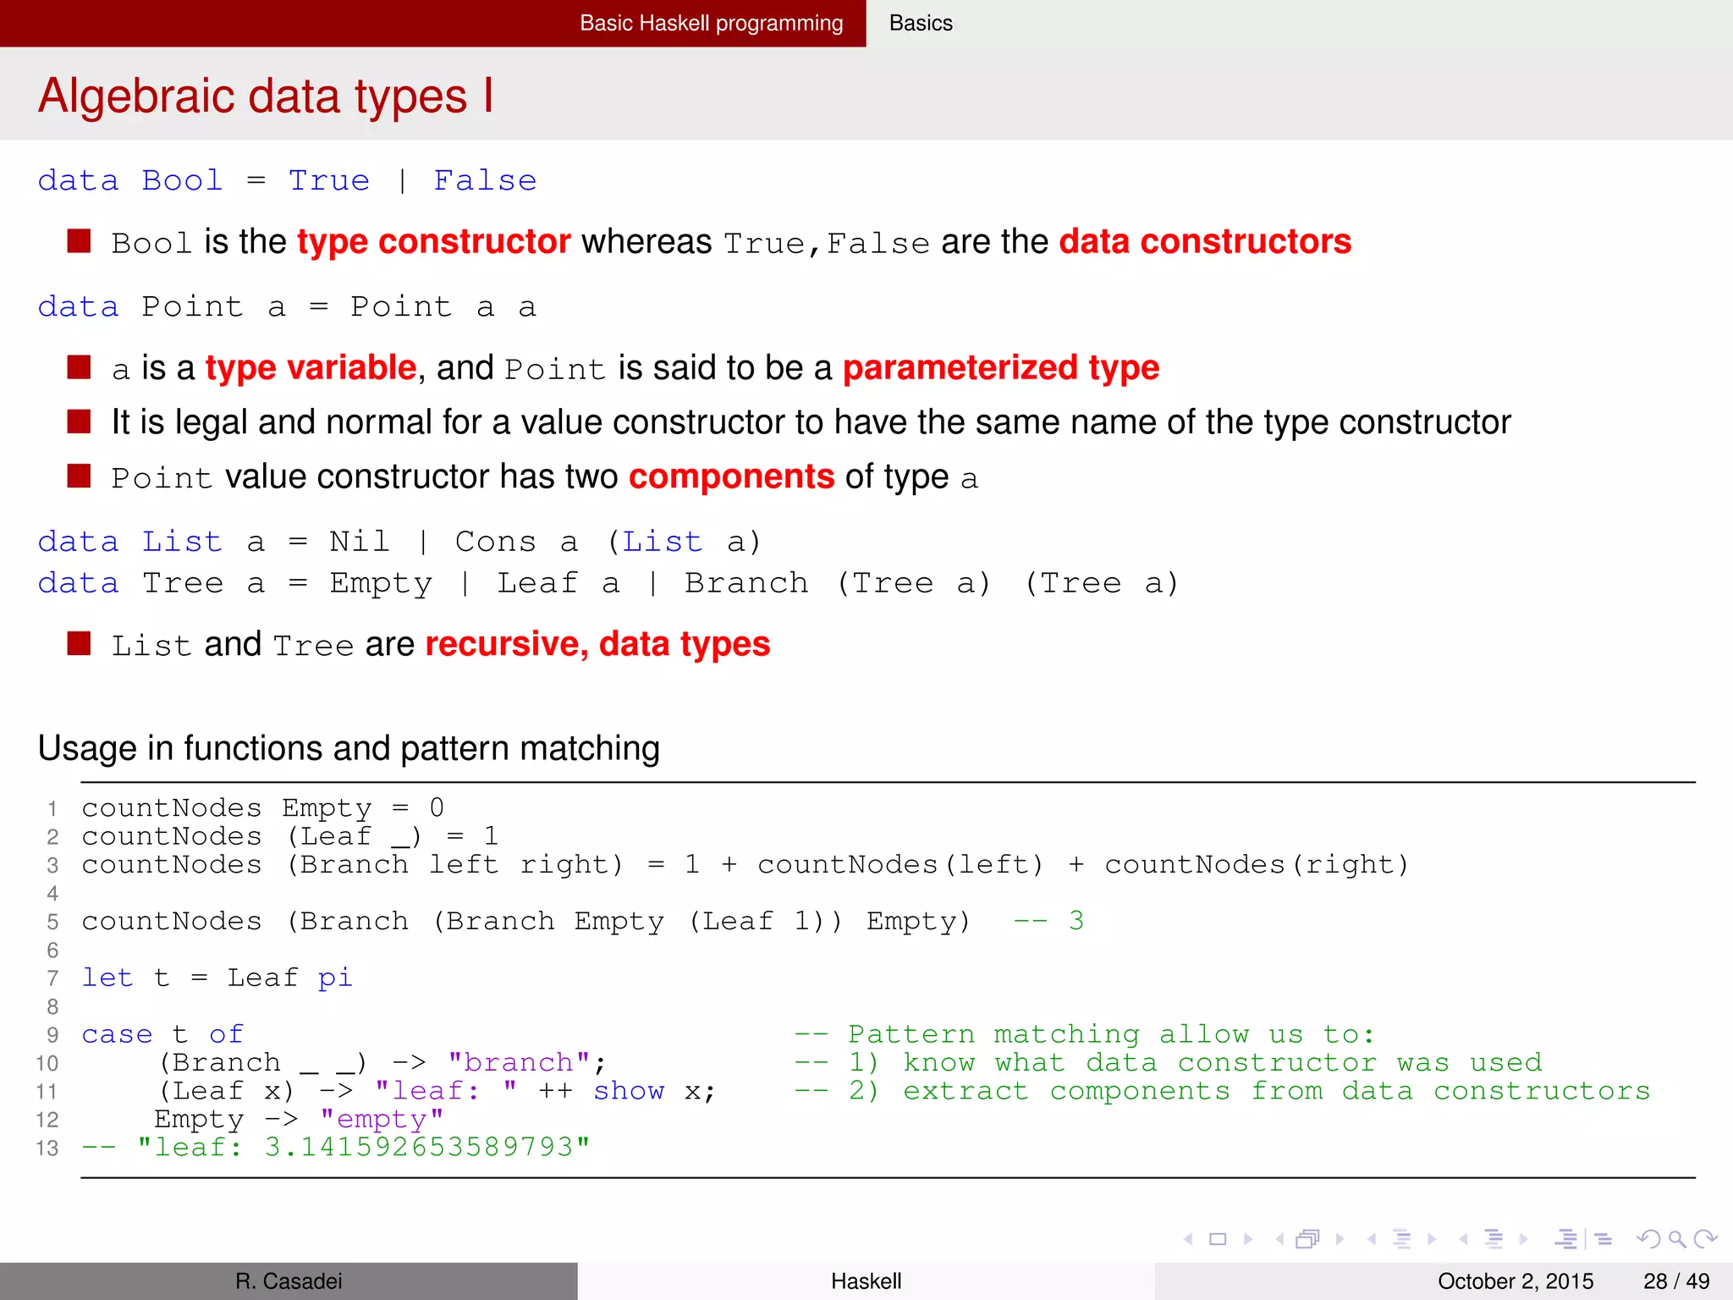Click the stacked frames navigation icon
1733x1300 pixels.
tap(1308, 1239)
